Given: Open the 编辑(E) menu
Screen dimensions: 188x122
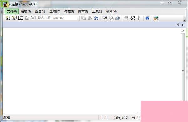Looking at the screenshot, I should (26, 12).
